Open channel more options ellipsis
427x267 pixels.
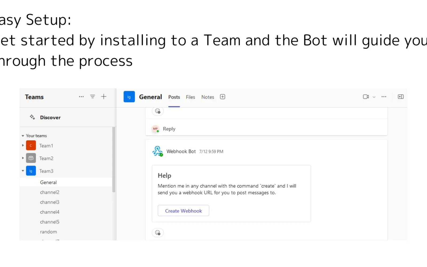[x=384, y=97]
